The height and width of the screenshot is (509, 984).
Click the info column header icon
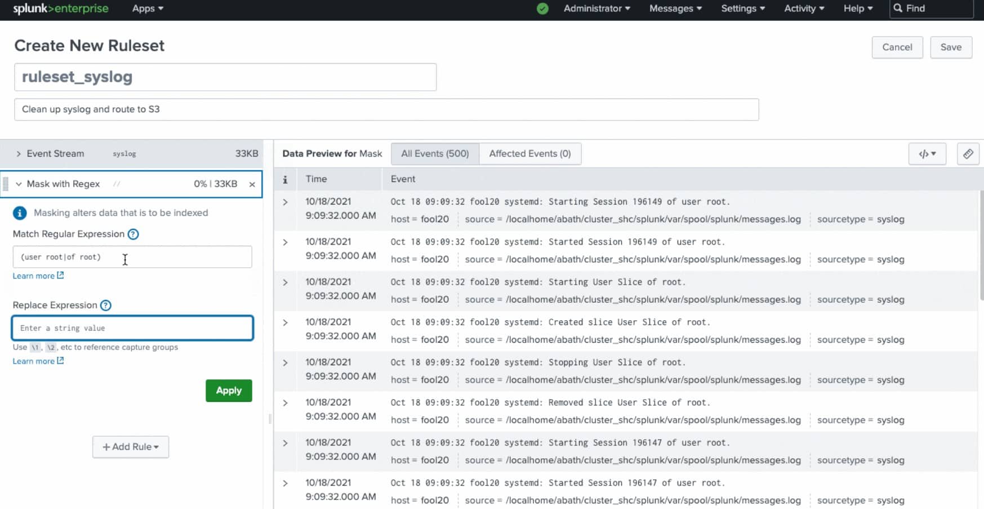(x=285, y=179)
